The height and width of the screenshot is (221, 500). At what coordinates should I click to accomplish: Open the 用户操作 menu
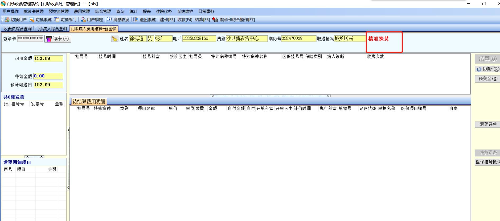[x=11, y=12]
